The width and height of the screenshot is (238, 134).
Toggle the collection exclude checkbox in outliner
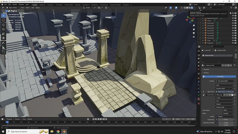pyautogui.click(x=230, y=13)
